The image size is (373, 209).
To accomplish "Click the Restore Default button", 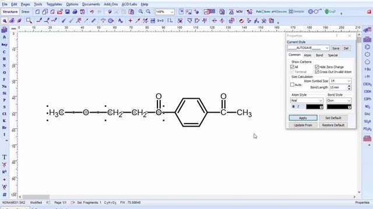I will 333,125.
